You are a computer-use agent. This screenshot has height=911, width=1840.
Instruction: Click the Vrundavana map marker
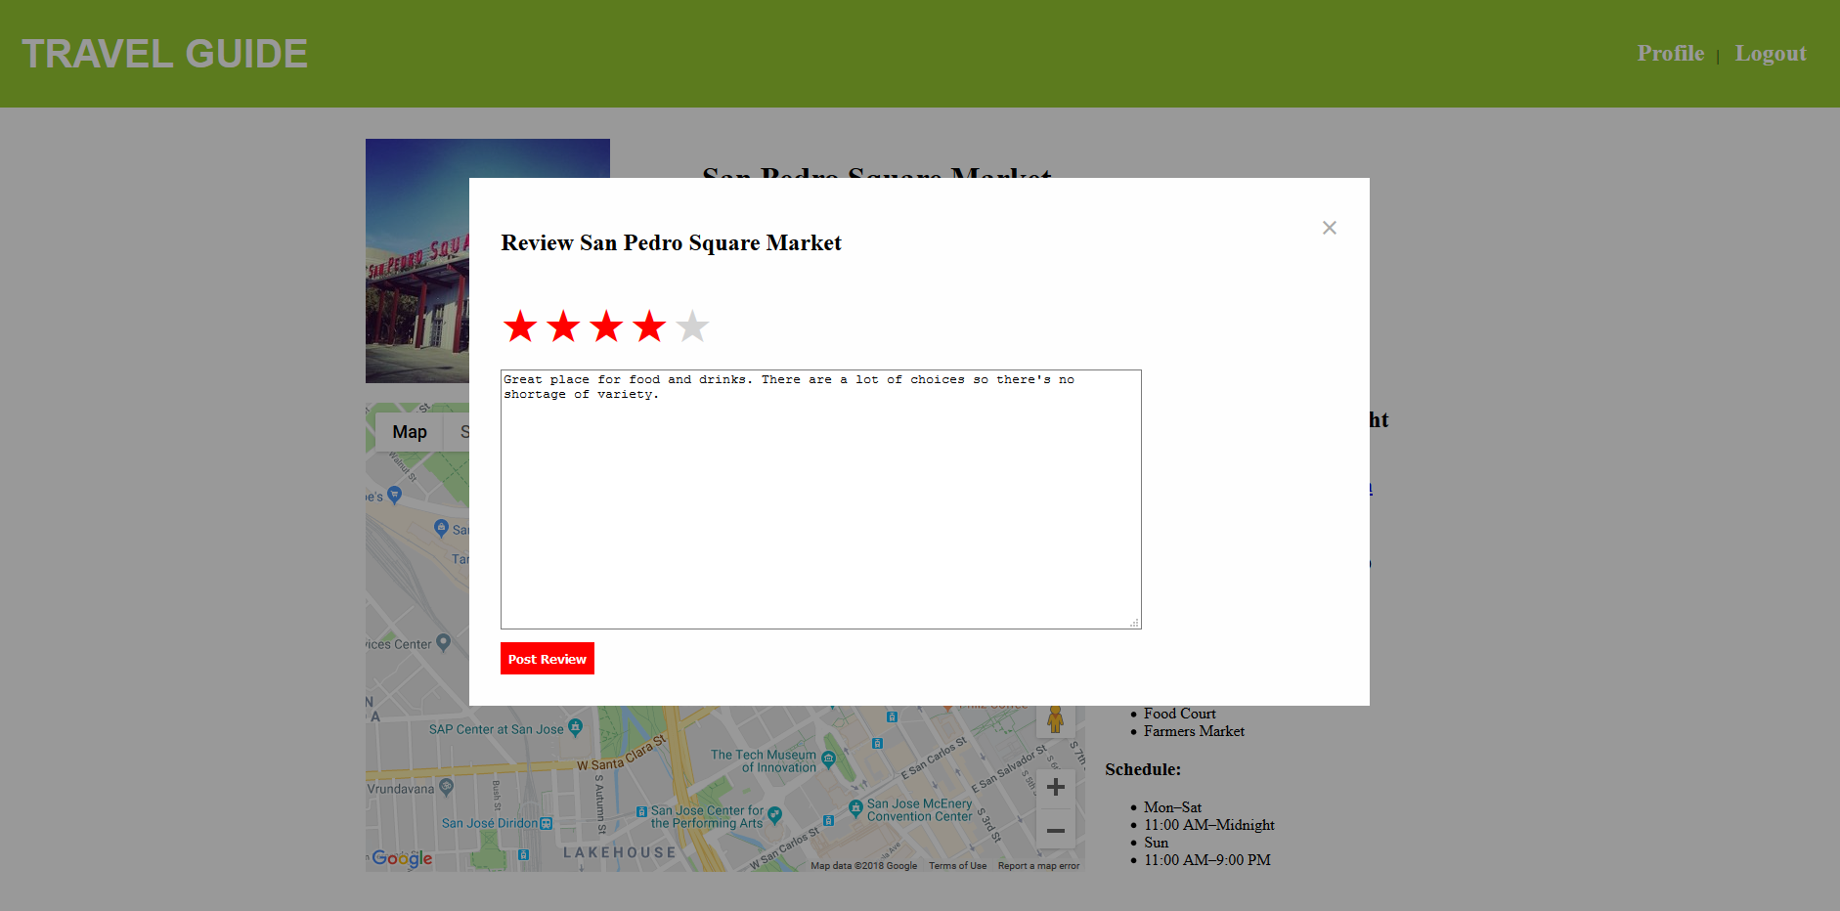tap(447, 786)
